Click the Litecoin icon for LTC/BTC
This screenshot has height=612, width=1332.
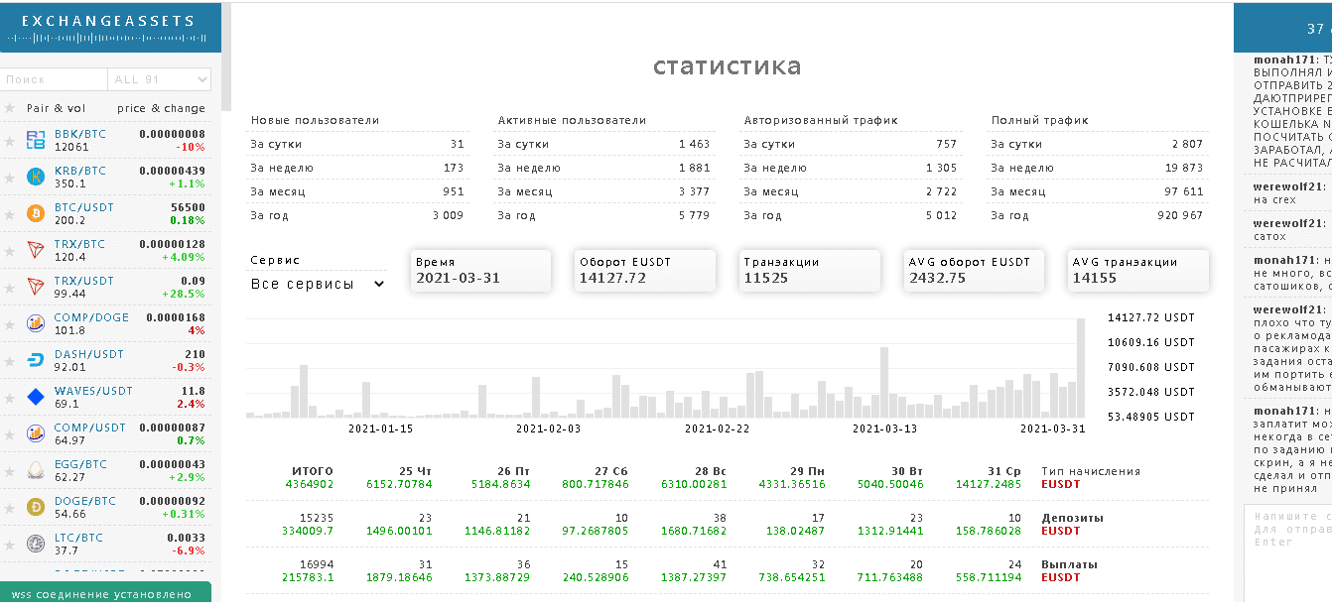click(x=36, y=544)
